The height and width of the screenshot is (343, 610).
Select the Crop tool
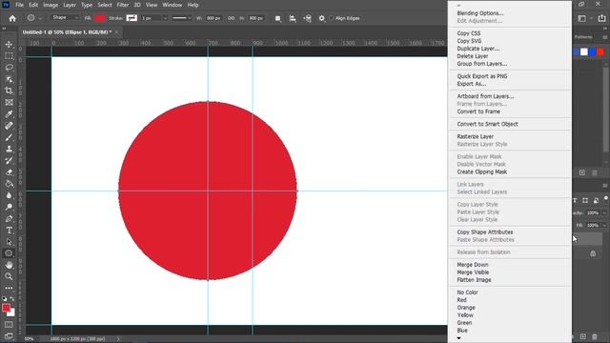click(x=9, y=91)
